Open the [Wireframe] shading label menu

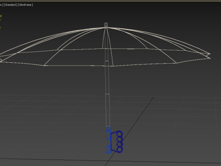point(25,5)
